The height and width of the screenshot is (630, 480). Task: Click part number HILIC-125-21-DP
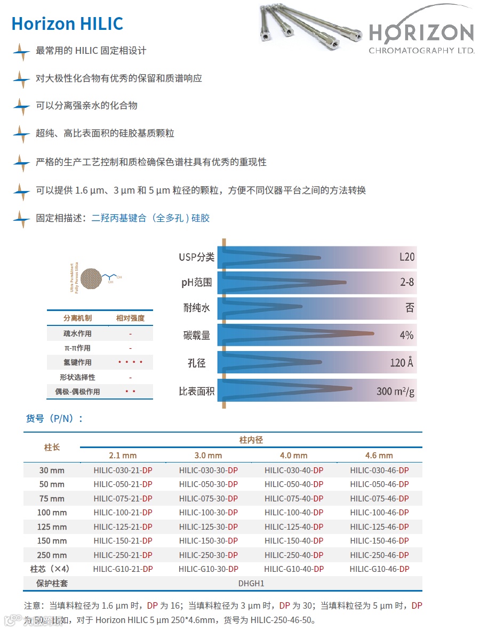pyautogui.click(x=123, y=527)
